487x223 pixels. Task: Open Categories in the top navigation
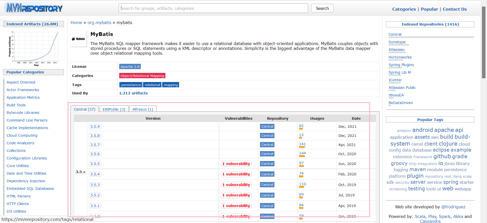coord(404,9)
